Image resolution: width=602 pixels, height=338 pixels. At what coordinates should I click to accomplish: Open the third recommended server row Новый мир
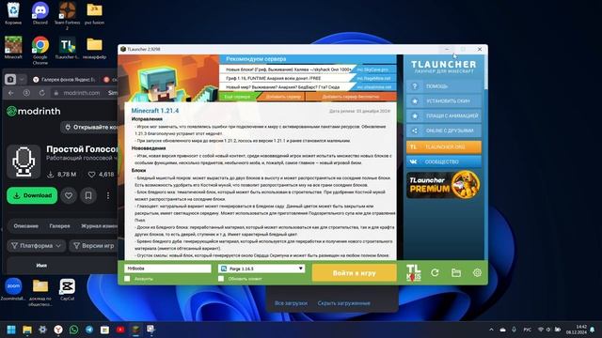308,87
